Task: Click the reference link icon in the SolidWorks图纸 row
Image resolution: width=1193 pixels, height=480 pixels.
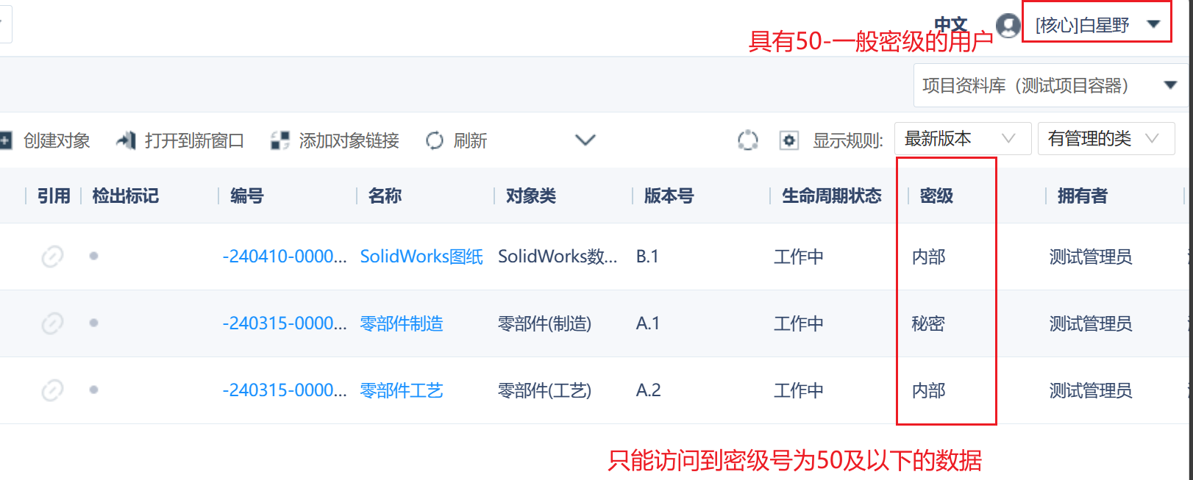Action: coord(51,257)
